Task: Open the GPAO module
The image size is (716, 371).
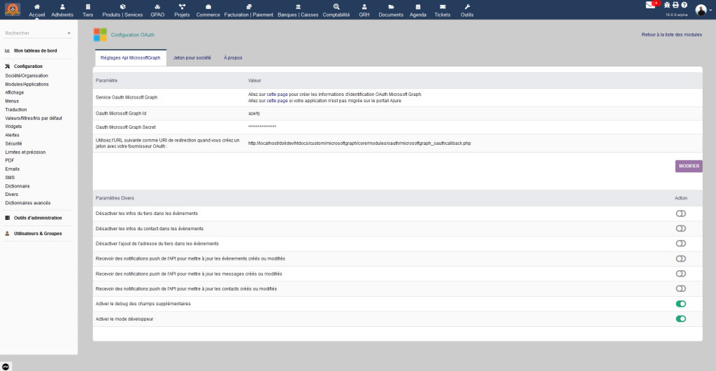Action: pos(157,10)
